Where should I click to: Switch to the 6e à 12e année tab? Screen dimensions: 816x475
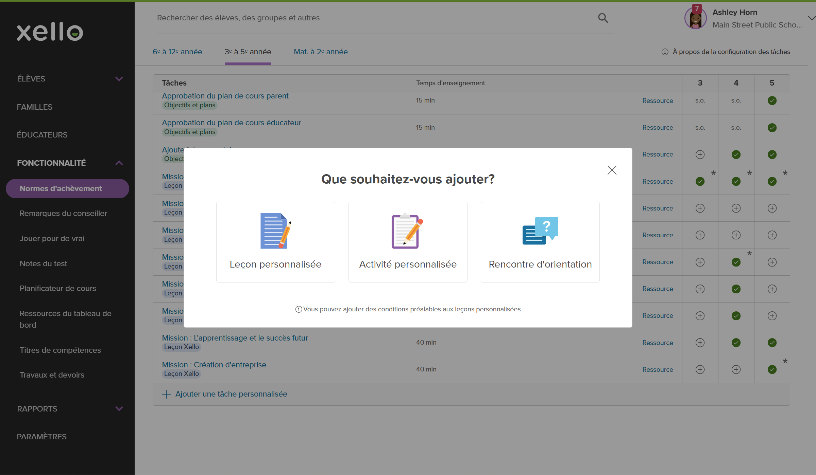[x=177, y=52]
